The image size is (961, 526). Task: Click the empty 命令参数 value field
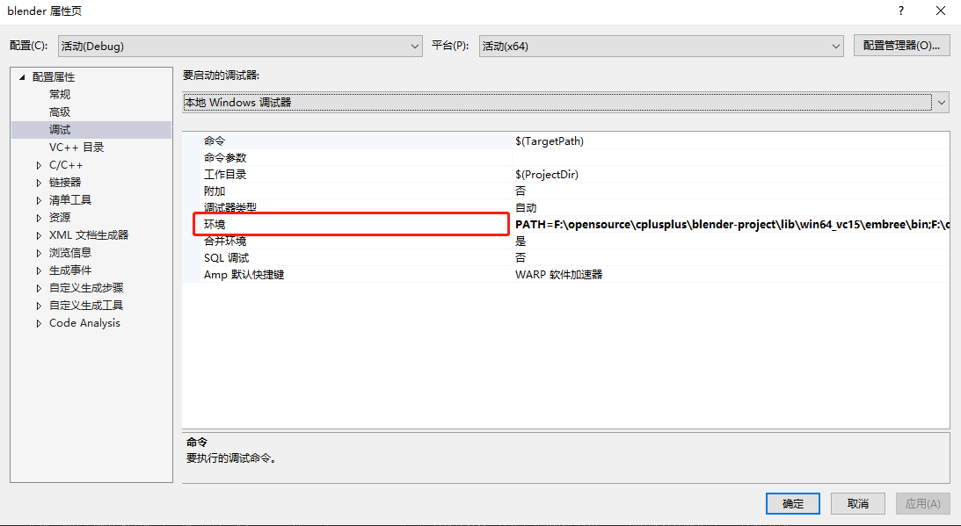pos(731,157)
